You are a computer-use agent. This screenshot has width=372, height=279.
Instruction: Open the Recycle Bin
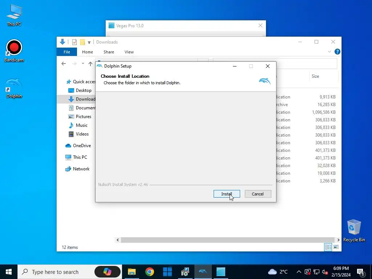coord(354,231)
